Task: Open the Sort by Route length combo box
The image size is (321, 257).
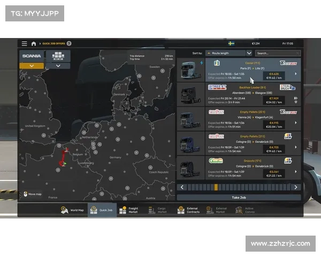Action: [225, 54]
